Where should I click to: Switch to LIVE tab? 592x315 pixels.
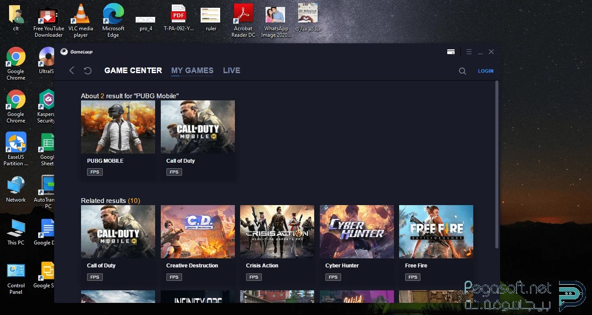pos(231,71)
